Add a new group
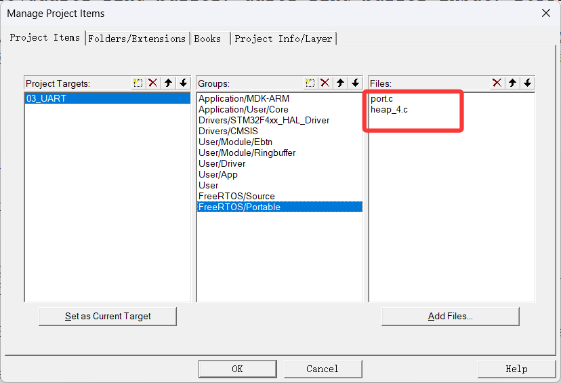This screenshot has width=561, height=383. [310, 83]
